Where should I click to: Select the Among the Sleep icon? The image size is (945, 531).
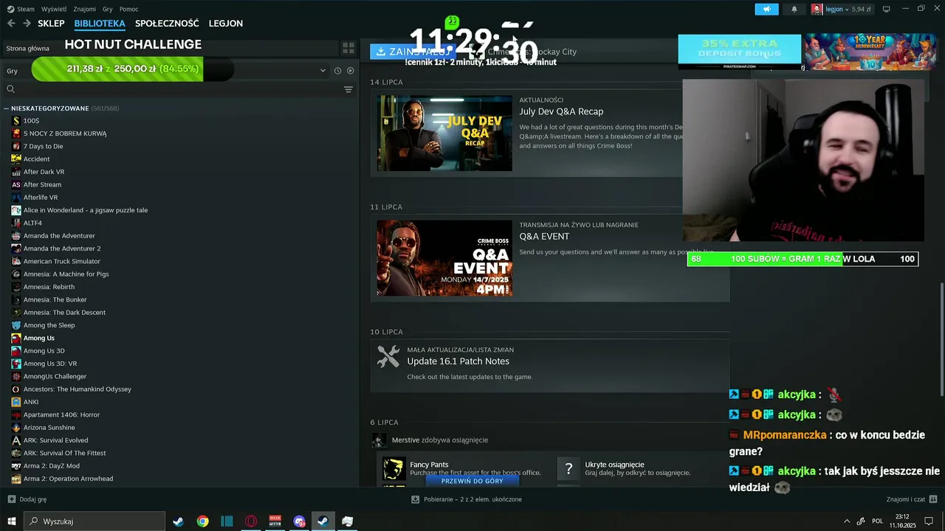tap(16, 325)
